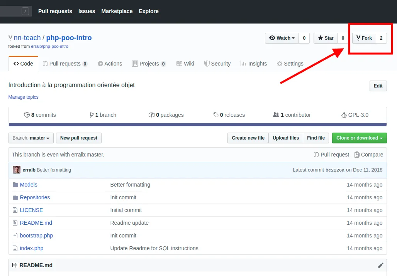397x276 pixels.
Task: Click the Models folder icon
Action: (15, 185)
